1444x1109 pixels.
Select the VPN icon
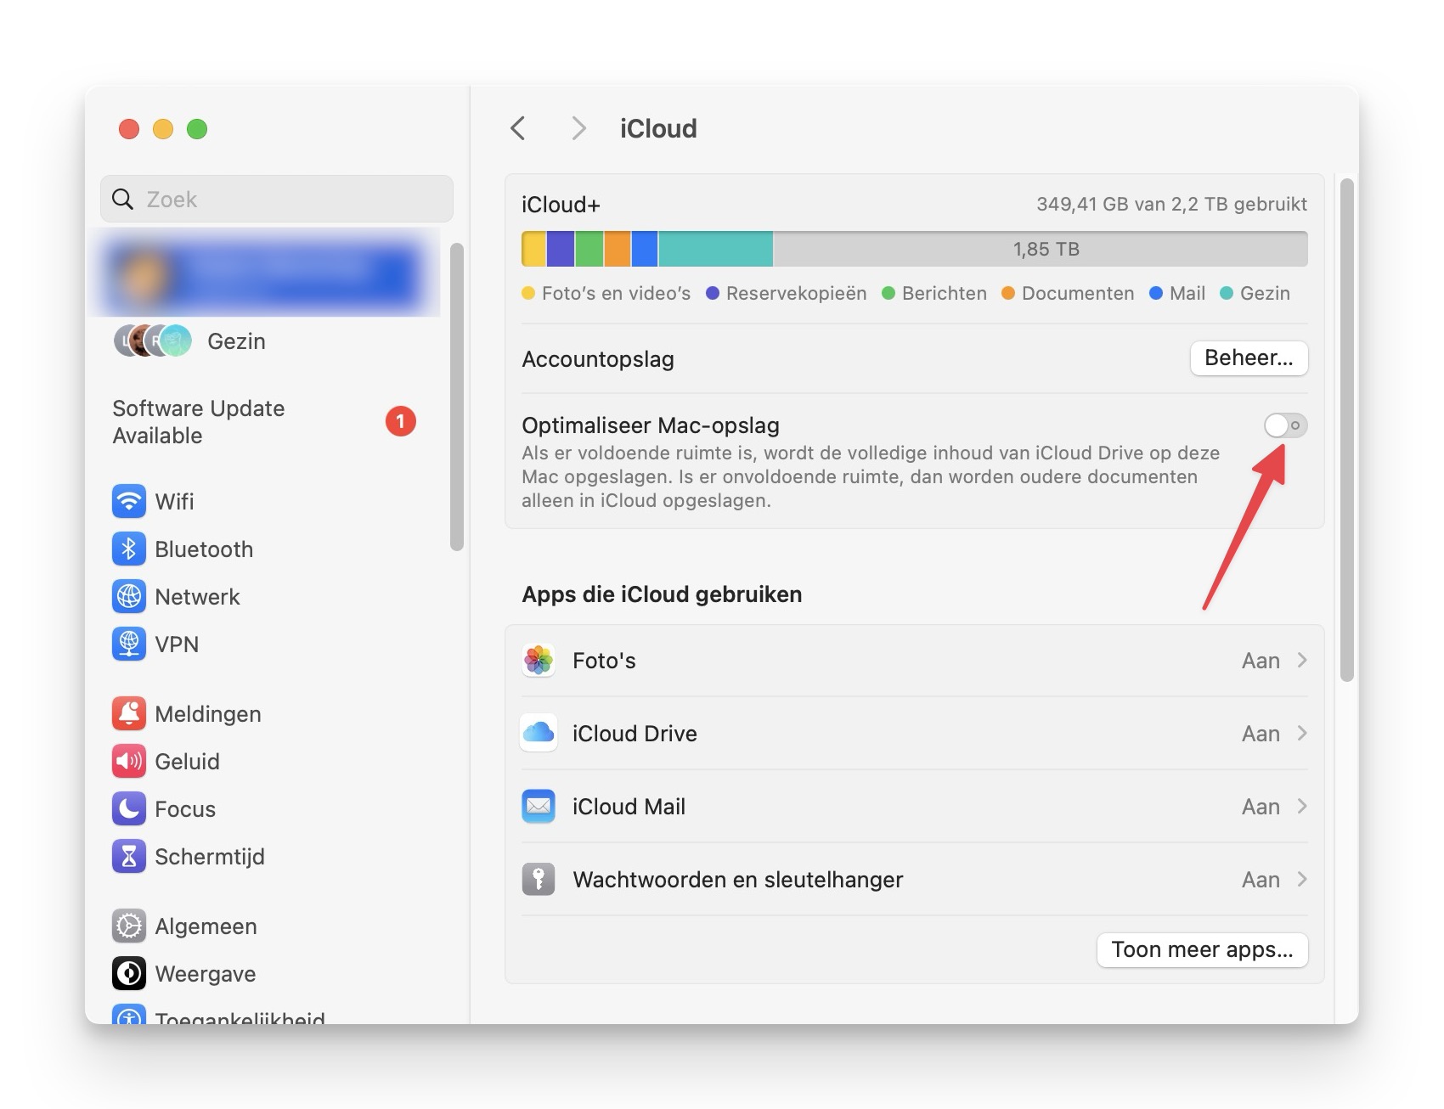[129, 644]
